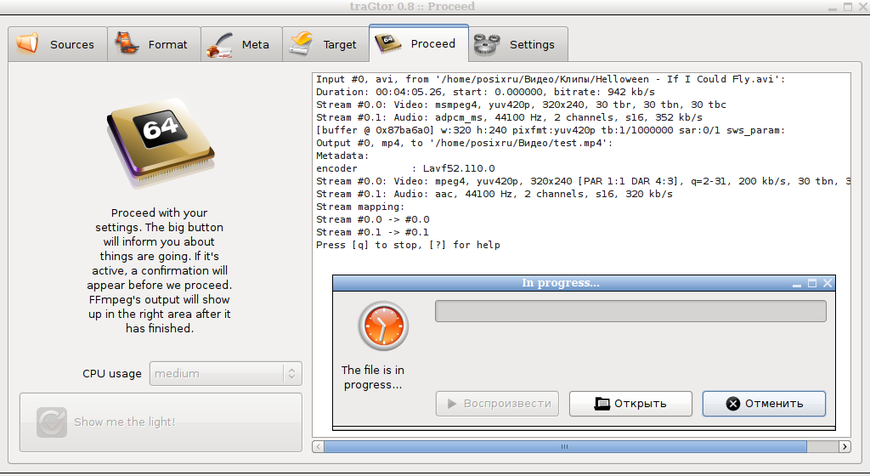Maximize the In progress dialog
The image size is (870, 476).
pyautogui.click(x=812, y=284)
